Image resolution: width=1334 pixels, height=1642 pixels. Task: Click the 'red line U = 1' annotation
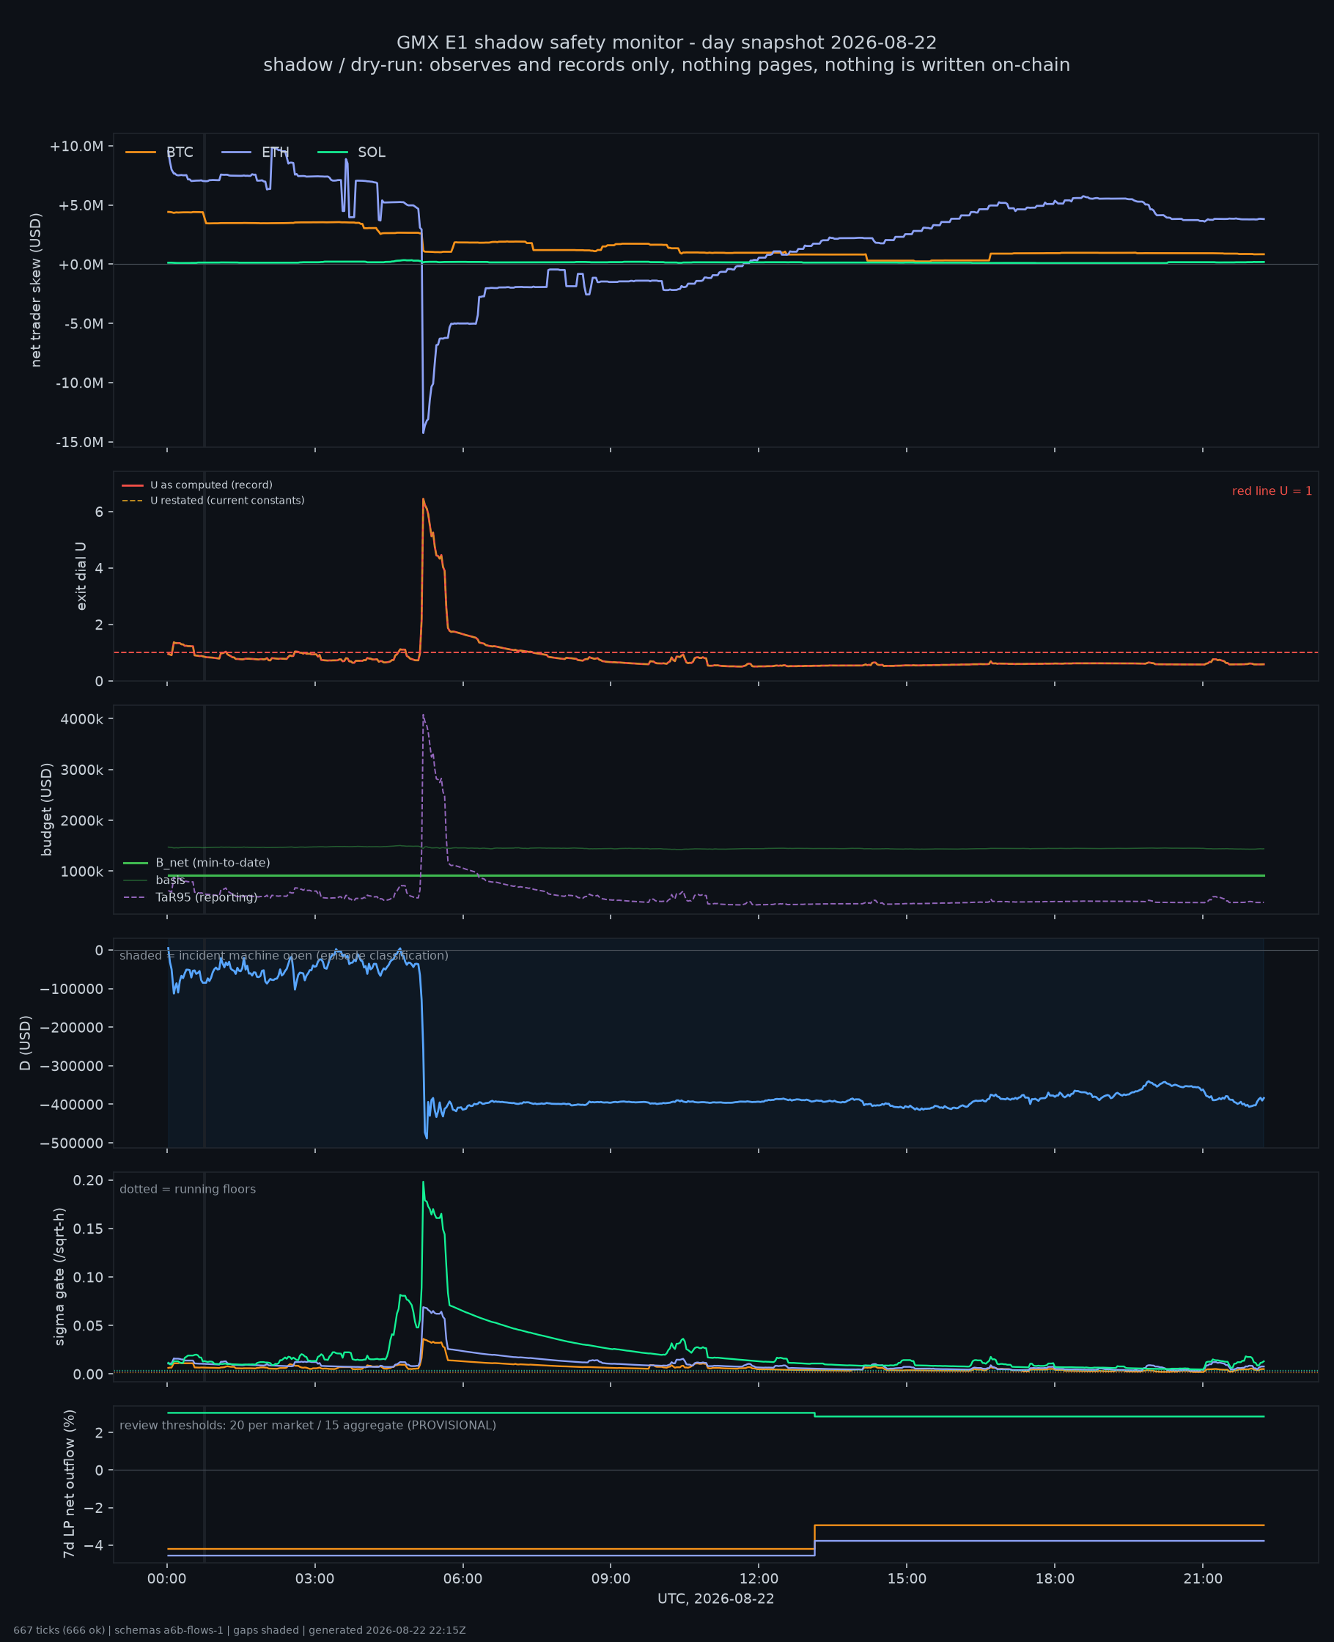(x=1272, y=491)
